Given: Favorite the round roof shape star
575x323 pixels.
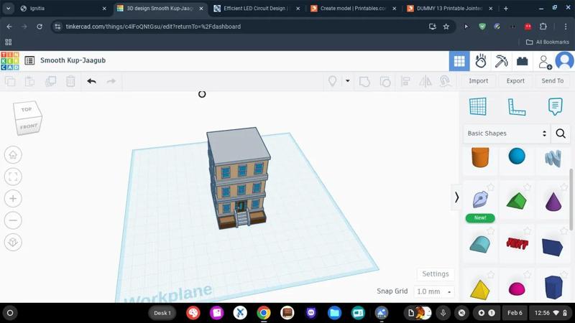Looking at the screenshot, I should click(x=491, y=231).
